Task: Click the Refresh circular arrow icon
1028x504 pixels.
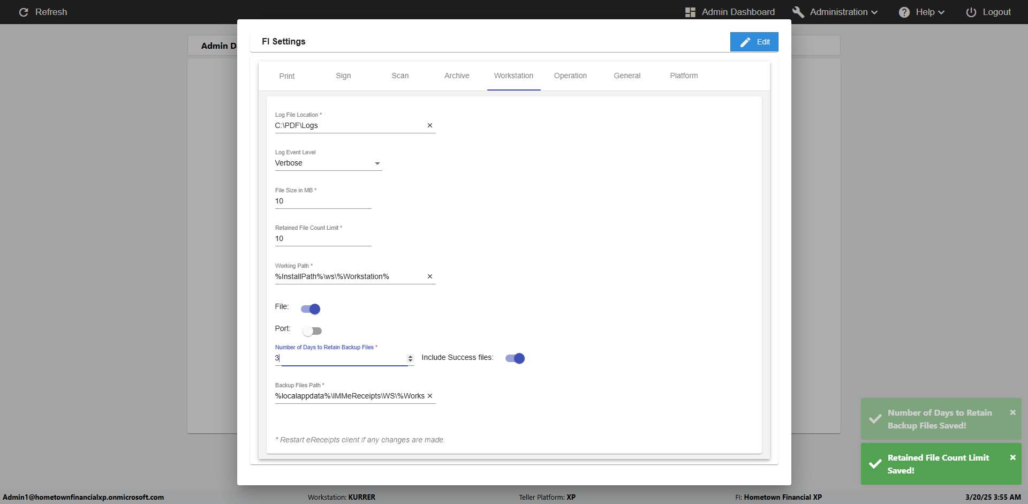Action: click(x=24, y=12)
